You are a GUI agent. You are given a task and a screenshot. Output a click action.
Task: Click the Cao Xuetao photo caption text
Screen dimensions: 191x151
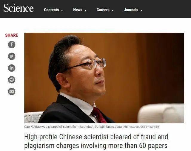click(x=76, y=127)
